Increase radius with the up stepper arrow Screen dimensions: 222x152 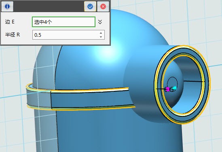tap(101, 33)
